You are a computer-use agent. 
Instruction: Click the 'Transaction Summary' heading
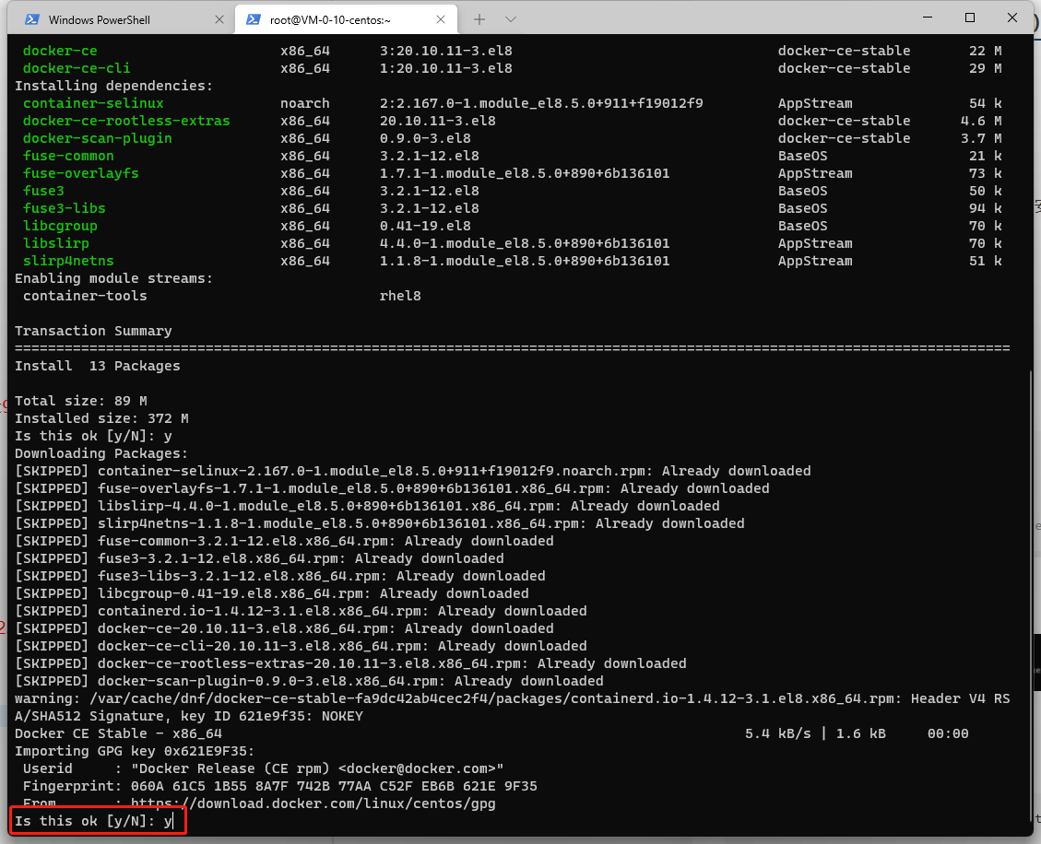click(93, 331)
